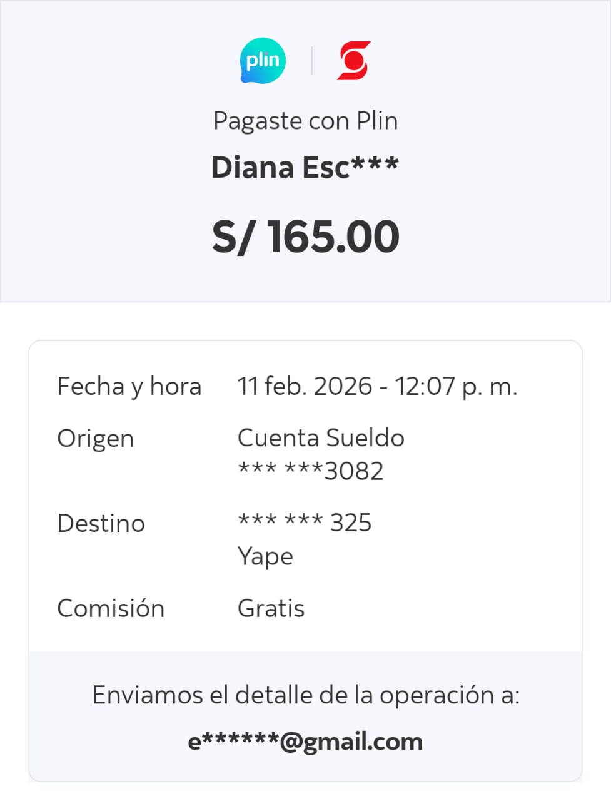Viewport: 611px width, 801px height.
Task: Click the masked gmail.com email address
Action: tap(305, 742)
